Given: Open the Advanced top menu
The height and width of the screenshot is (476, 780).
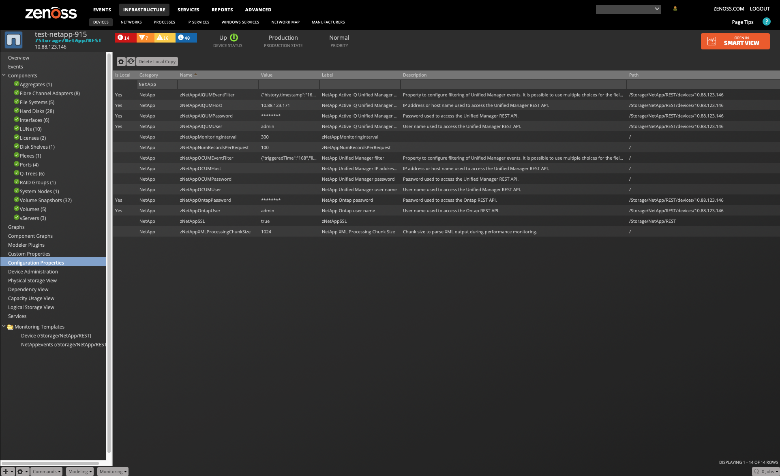Looking at the screenshot, I should 258,10.
